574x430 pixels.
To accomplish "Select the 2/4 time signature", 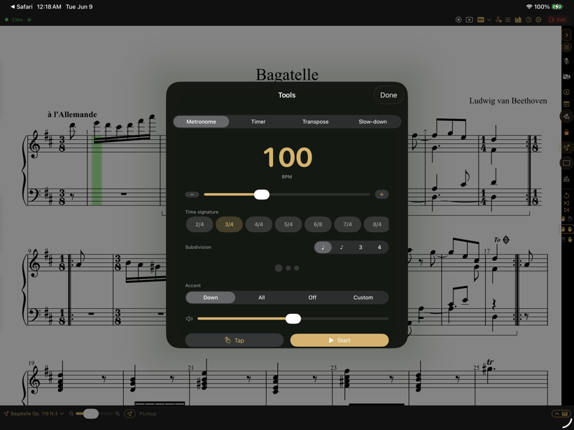I will coord(199,224).
